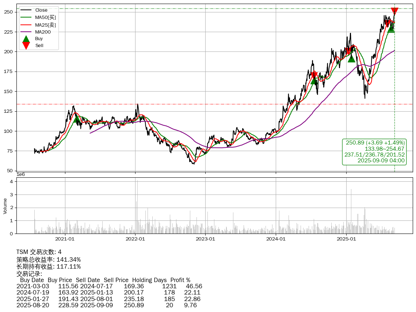Select the green Buy marker from January 2025
Viewport: 416px width, 312px height.
[x=351, y=58]
